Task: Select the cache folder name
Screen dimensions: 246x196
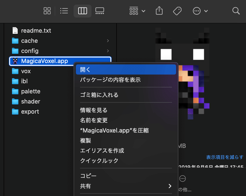Action: 30,41
